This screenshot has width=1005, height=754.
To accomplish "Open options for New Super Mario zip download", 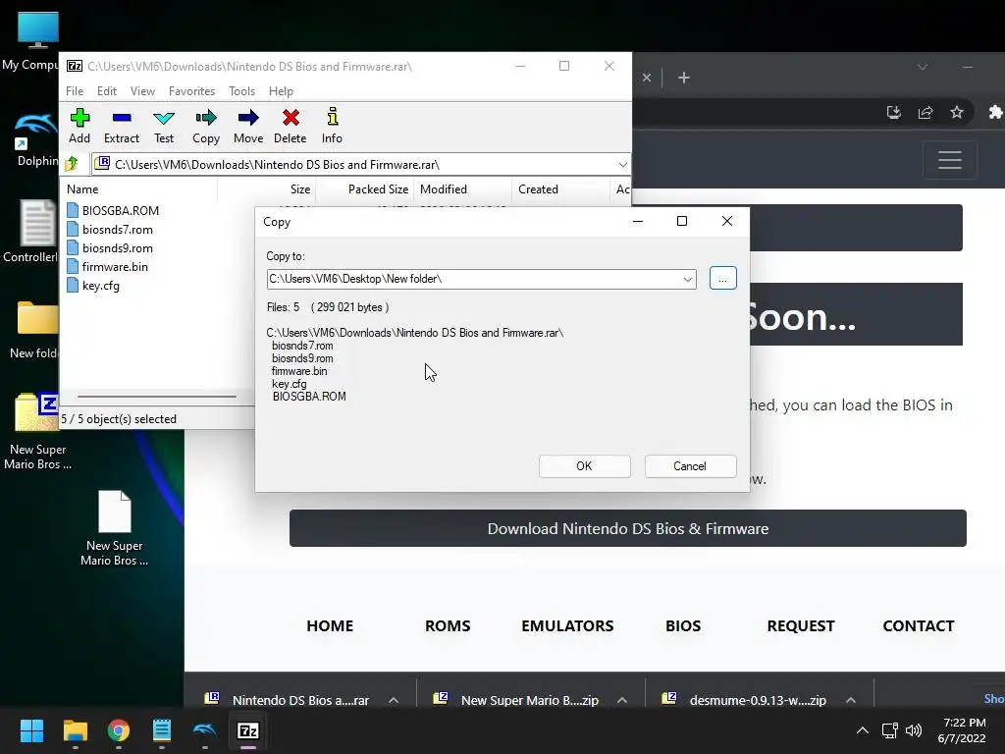I will [621, 700].
